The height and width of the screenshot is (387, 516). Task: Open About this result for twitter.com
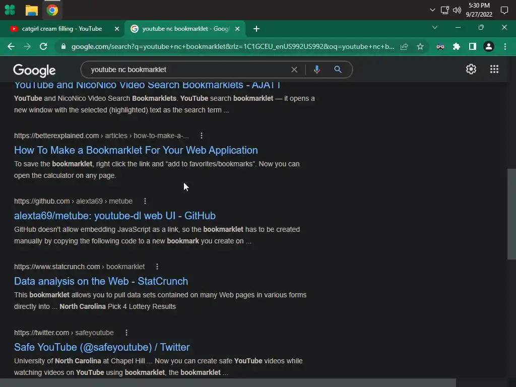tap(126, 333)
